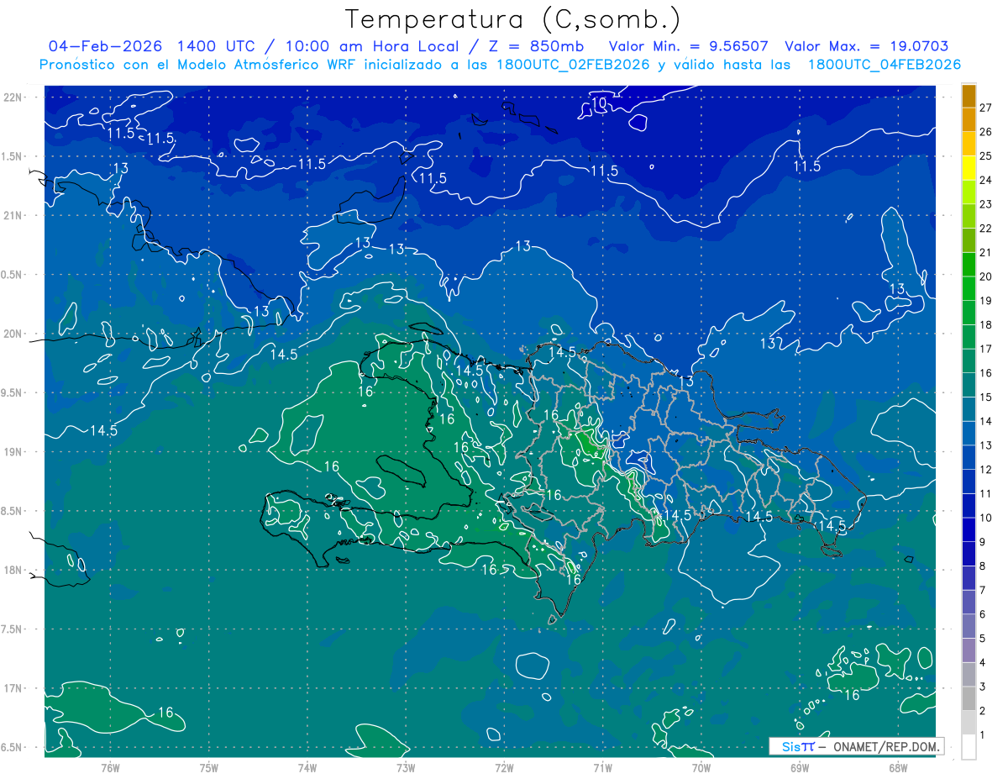Click the '76W' longitude axis label
The image size is (1008, 779).
pyautogui.click(x=110, y=767)
